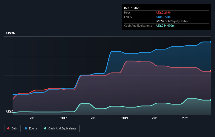Click the 2021 x-axis label

pos(185,118)
